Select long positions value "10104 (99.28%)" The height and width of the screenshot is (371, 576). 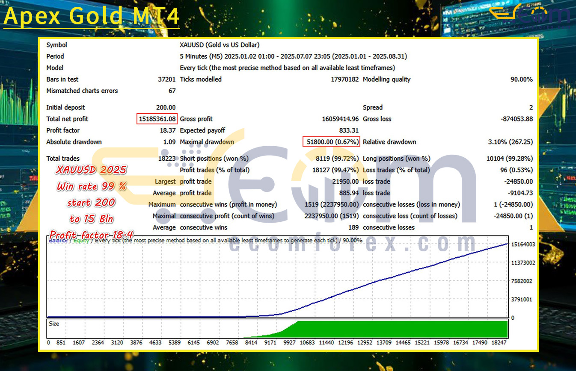[510, 159]
